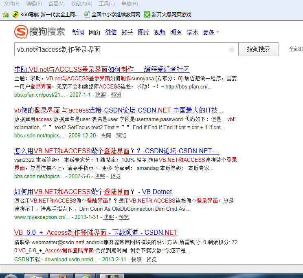
Task: Open the 全国中小学继续教育网 bookmark
Action: click(112, 15)
